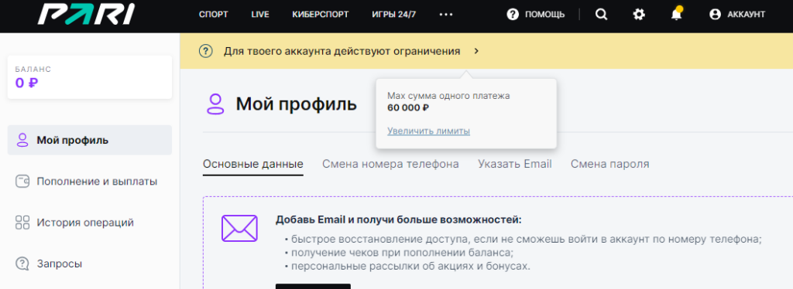The width and height of the screenshot is (793, 289).
Task: Click the PARI logo
Action: click(x=86, y=15)
